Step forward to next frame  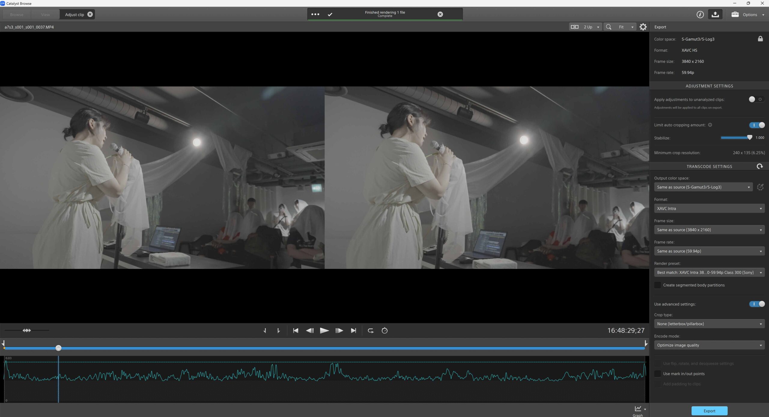tap(339, 331)
